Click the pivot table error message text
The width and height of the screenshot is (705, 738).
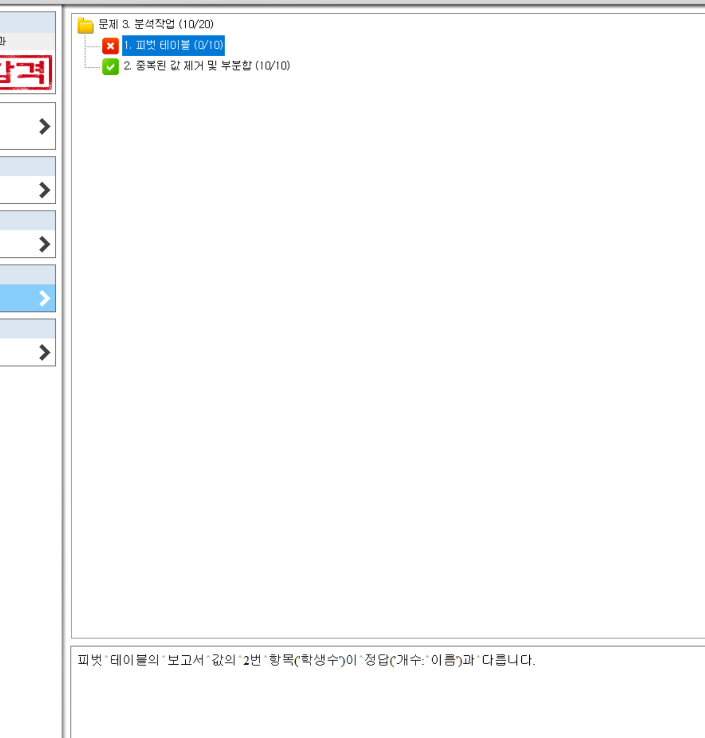[306, 660]
